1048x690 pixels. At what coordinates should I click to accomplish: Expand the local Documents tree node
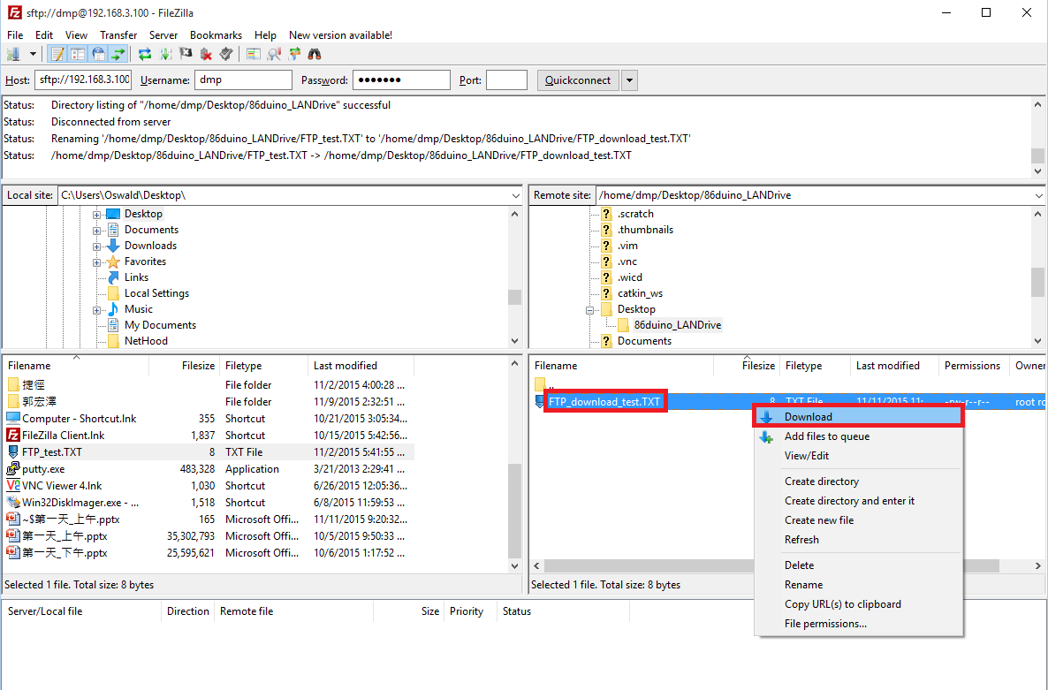pos(97,231)
